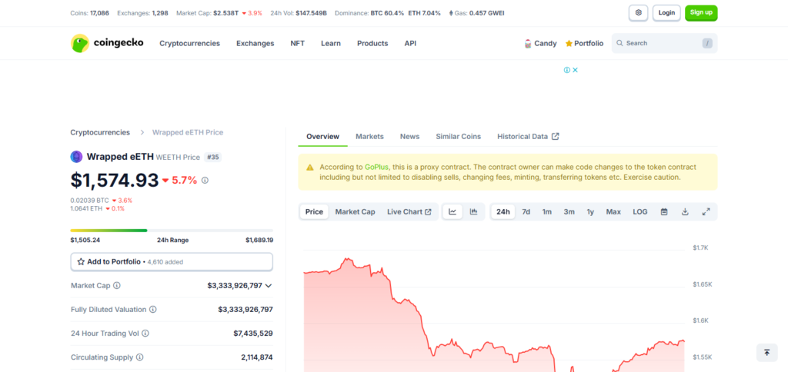Click the ad info icon
788x372 pixels.
567,70
